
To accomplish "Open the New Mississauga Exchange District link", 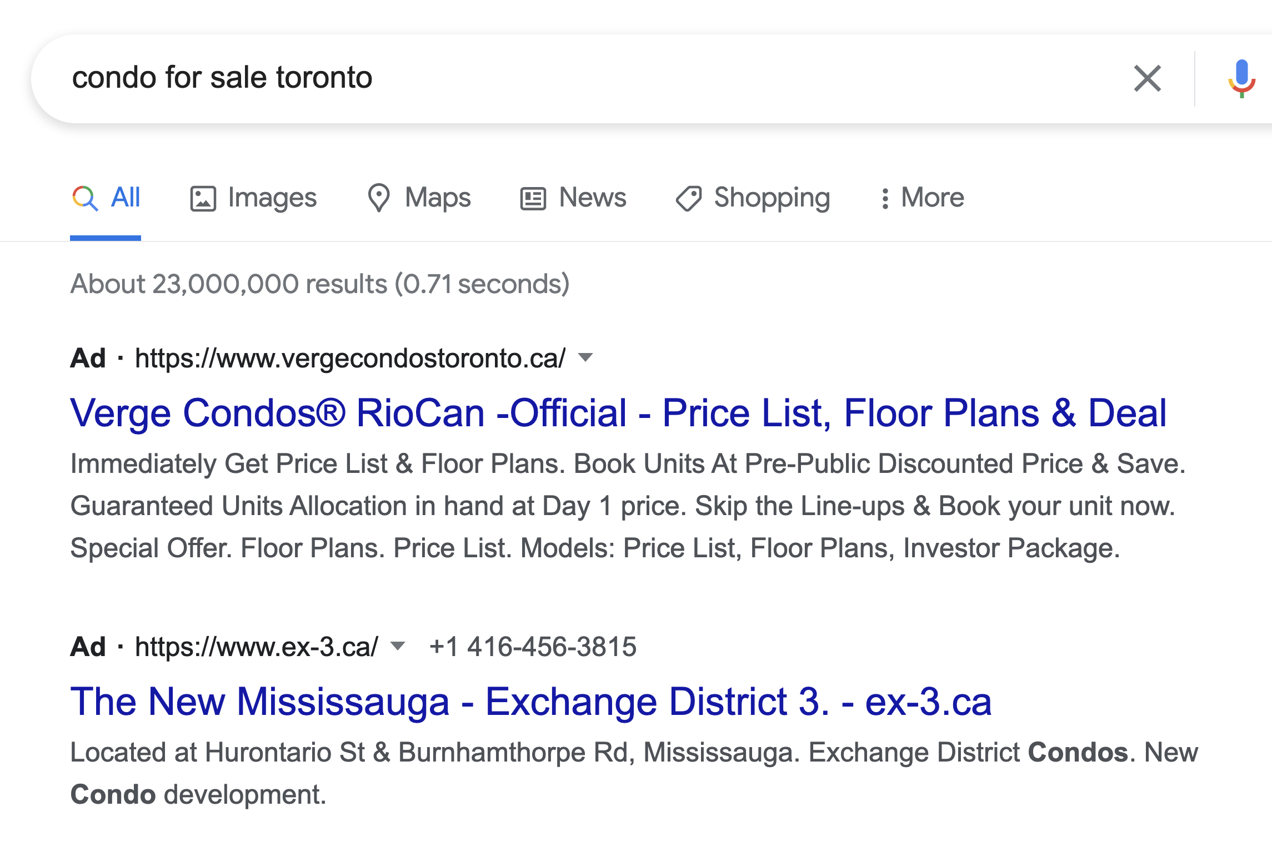I will (530, 702).
